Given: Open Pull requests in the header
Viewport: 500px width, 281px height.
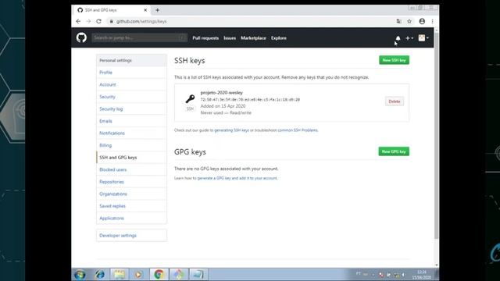Looking at the screenshot, I should coord(205,38).
